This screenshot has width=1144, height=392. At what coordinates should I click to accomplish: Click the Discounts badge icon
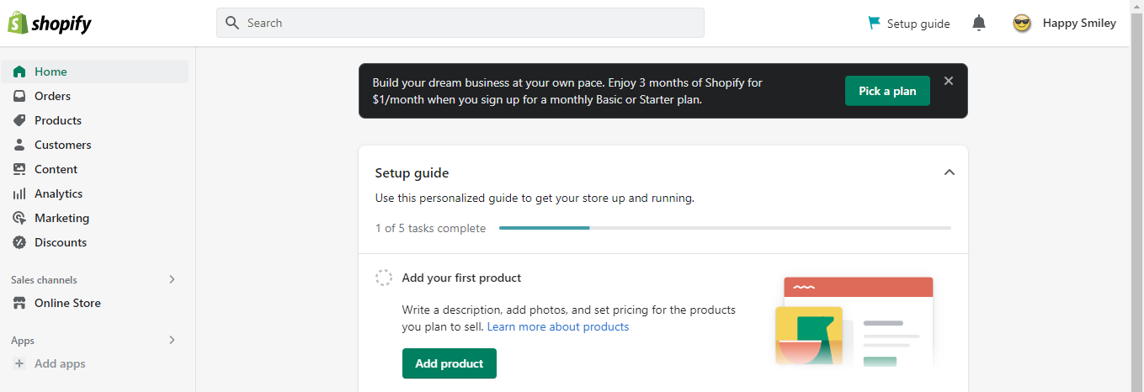pos(19,242)
